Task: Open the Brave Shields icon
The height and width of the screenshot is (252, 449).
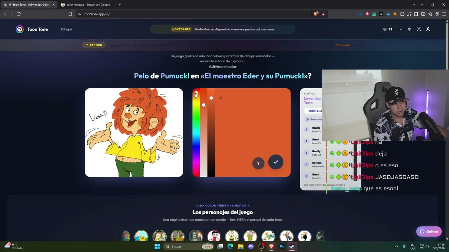Action: pyautogui.click(x=316, y=14)
